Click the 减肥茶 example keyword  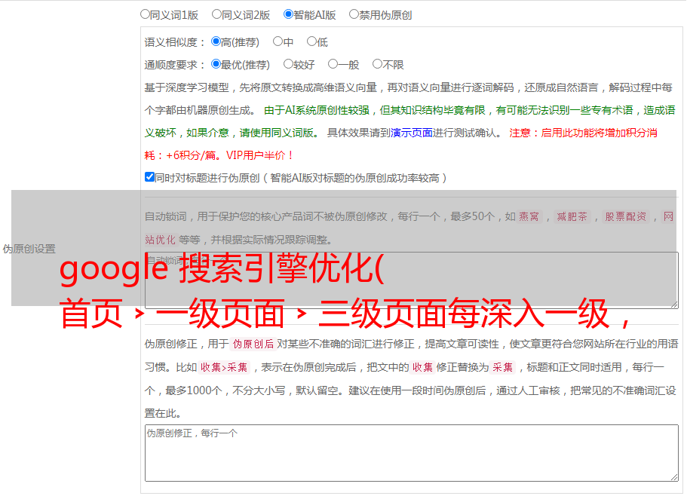(572, 216)
